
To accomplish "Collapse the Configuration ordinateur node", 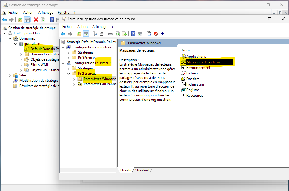I will [x=63, y=47].
